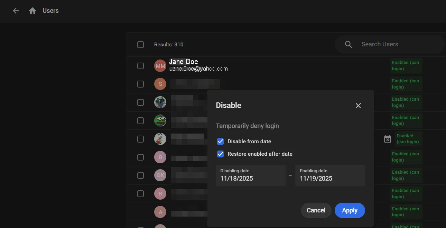Viewport: 446px width, 228px height.
Task: Tick the checkbox next to Jane Doe
Action: click(x=140, y=66)
